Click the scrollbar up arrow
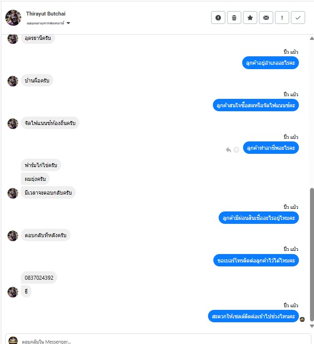 point(312,39)
